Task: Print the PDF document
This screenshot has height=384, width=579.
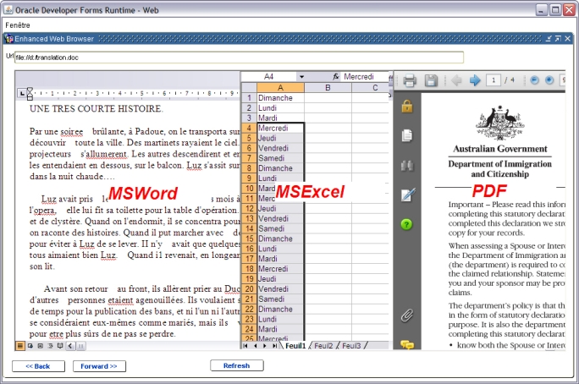Action: click(x=409, y=80)
